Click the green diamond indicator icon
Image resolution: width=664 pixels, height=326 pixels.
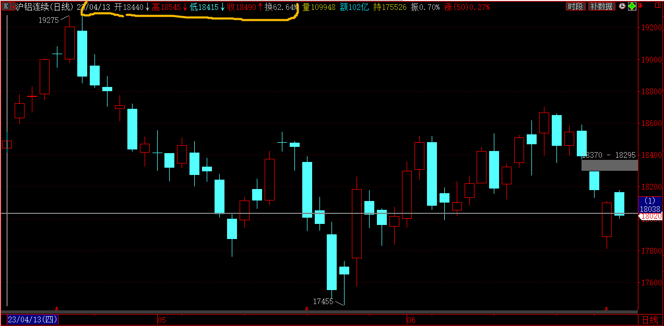(632, 7)
